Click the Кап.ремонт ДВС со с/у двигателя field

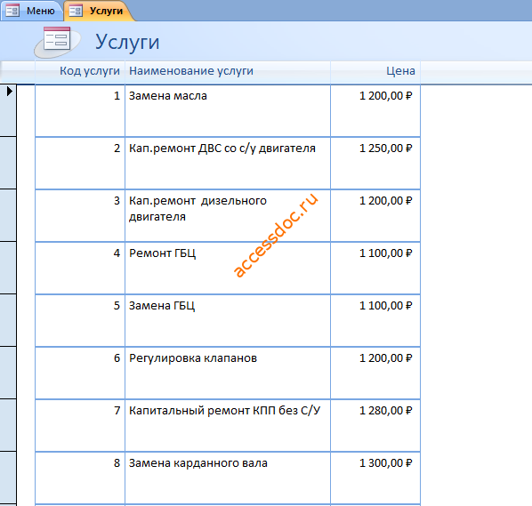[228, 163]
